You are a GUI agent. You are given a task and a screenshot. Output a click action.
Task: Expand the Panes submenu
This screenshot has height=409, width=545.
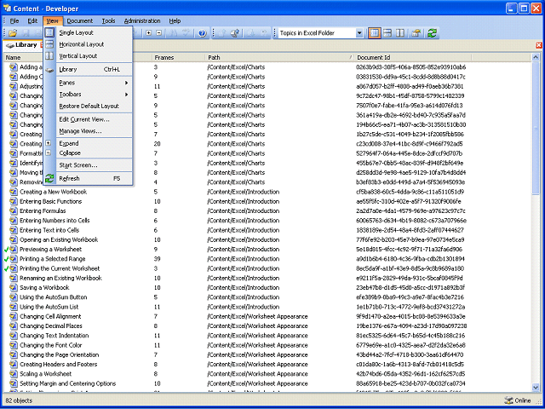click(94, 83)
